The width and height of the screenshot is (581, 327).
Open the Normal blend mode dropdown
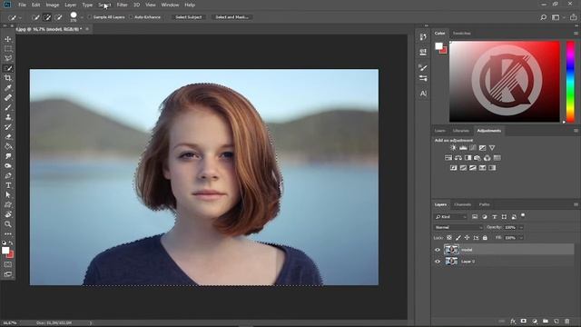[x=458, y=227]
